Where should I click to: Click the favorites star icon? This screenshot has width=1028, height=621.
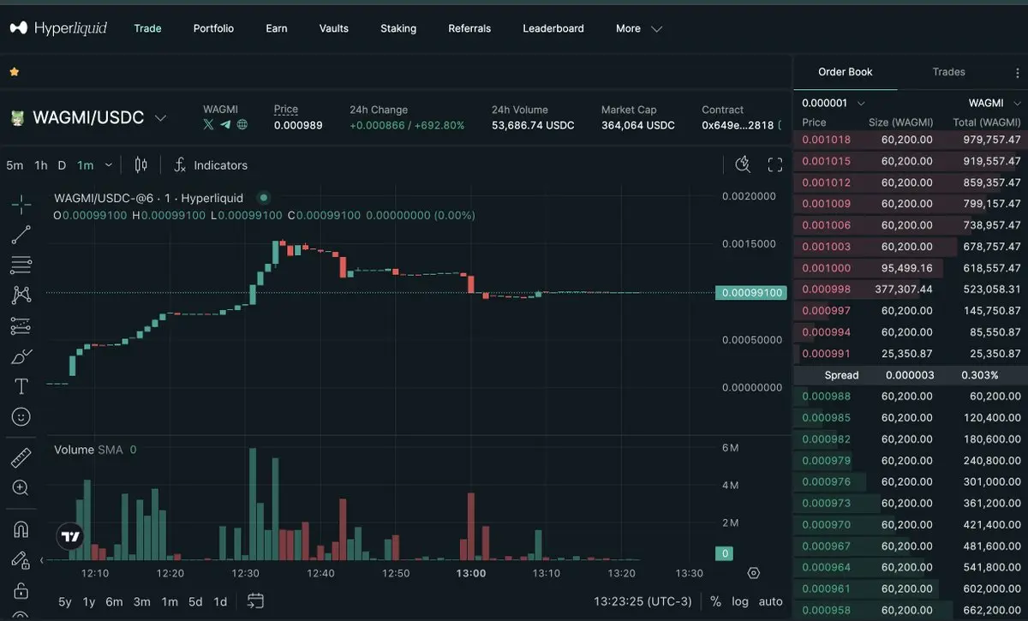pos(14,72)
